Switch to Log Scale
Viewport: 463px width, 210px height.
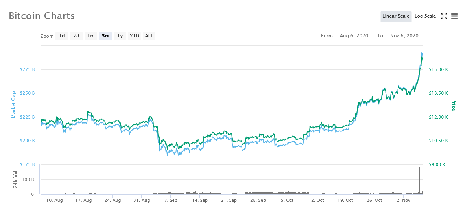click(x=425, y=16)
